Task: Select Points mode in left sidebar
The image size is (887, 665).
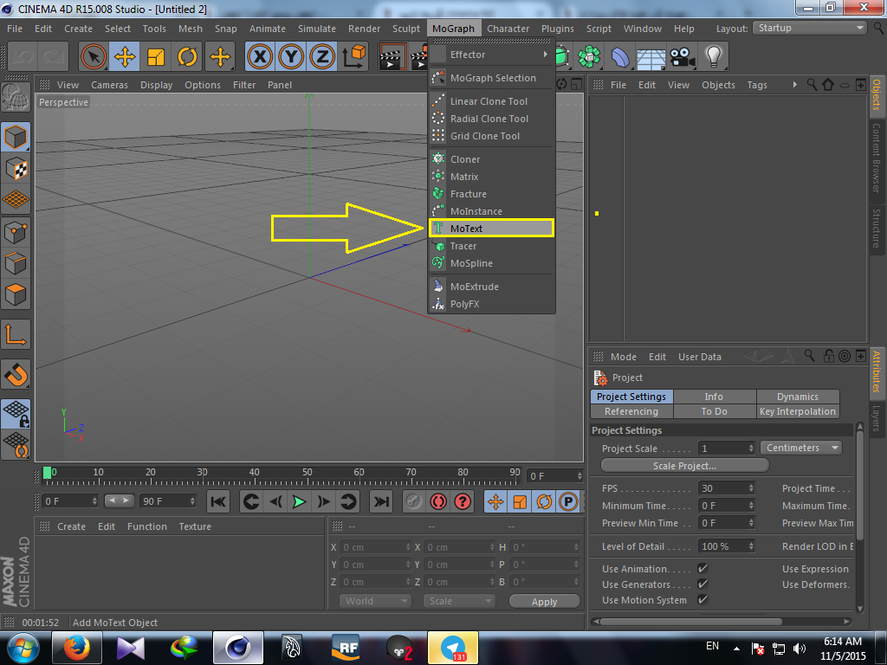Action: click(x=16, y=232)
